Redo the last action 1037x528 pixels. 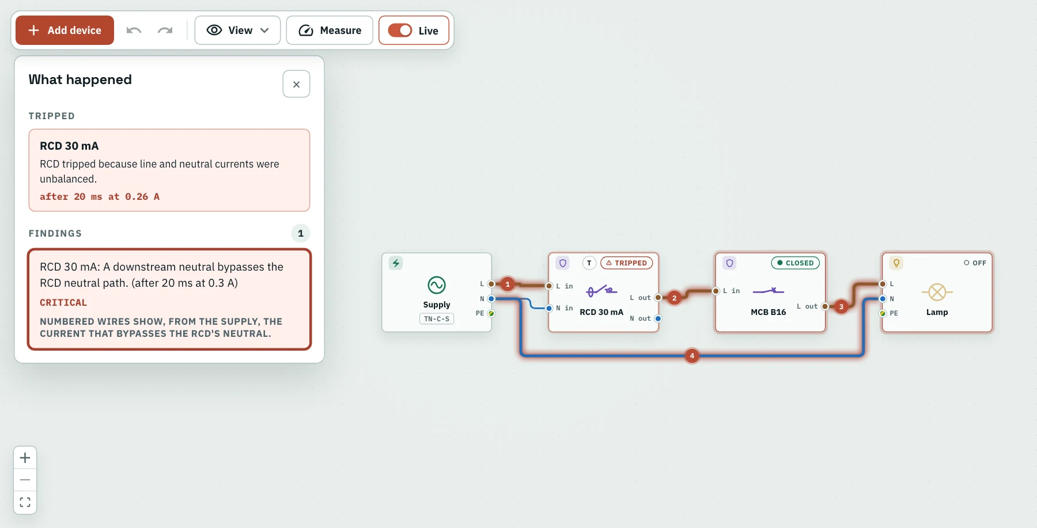165,31
